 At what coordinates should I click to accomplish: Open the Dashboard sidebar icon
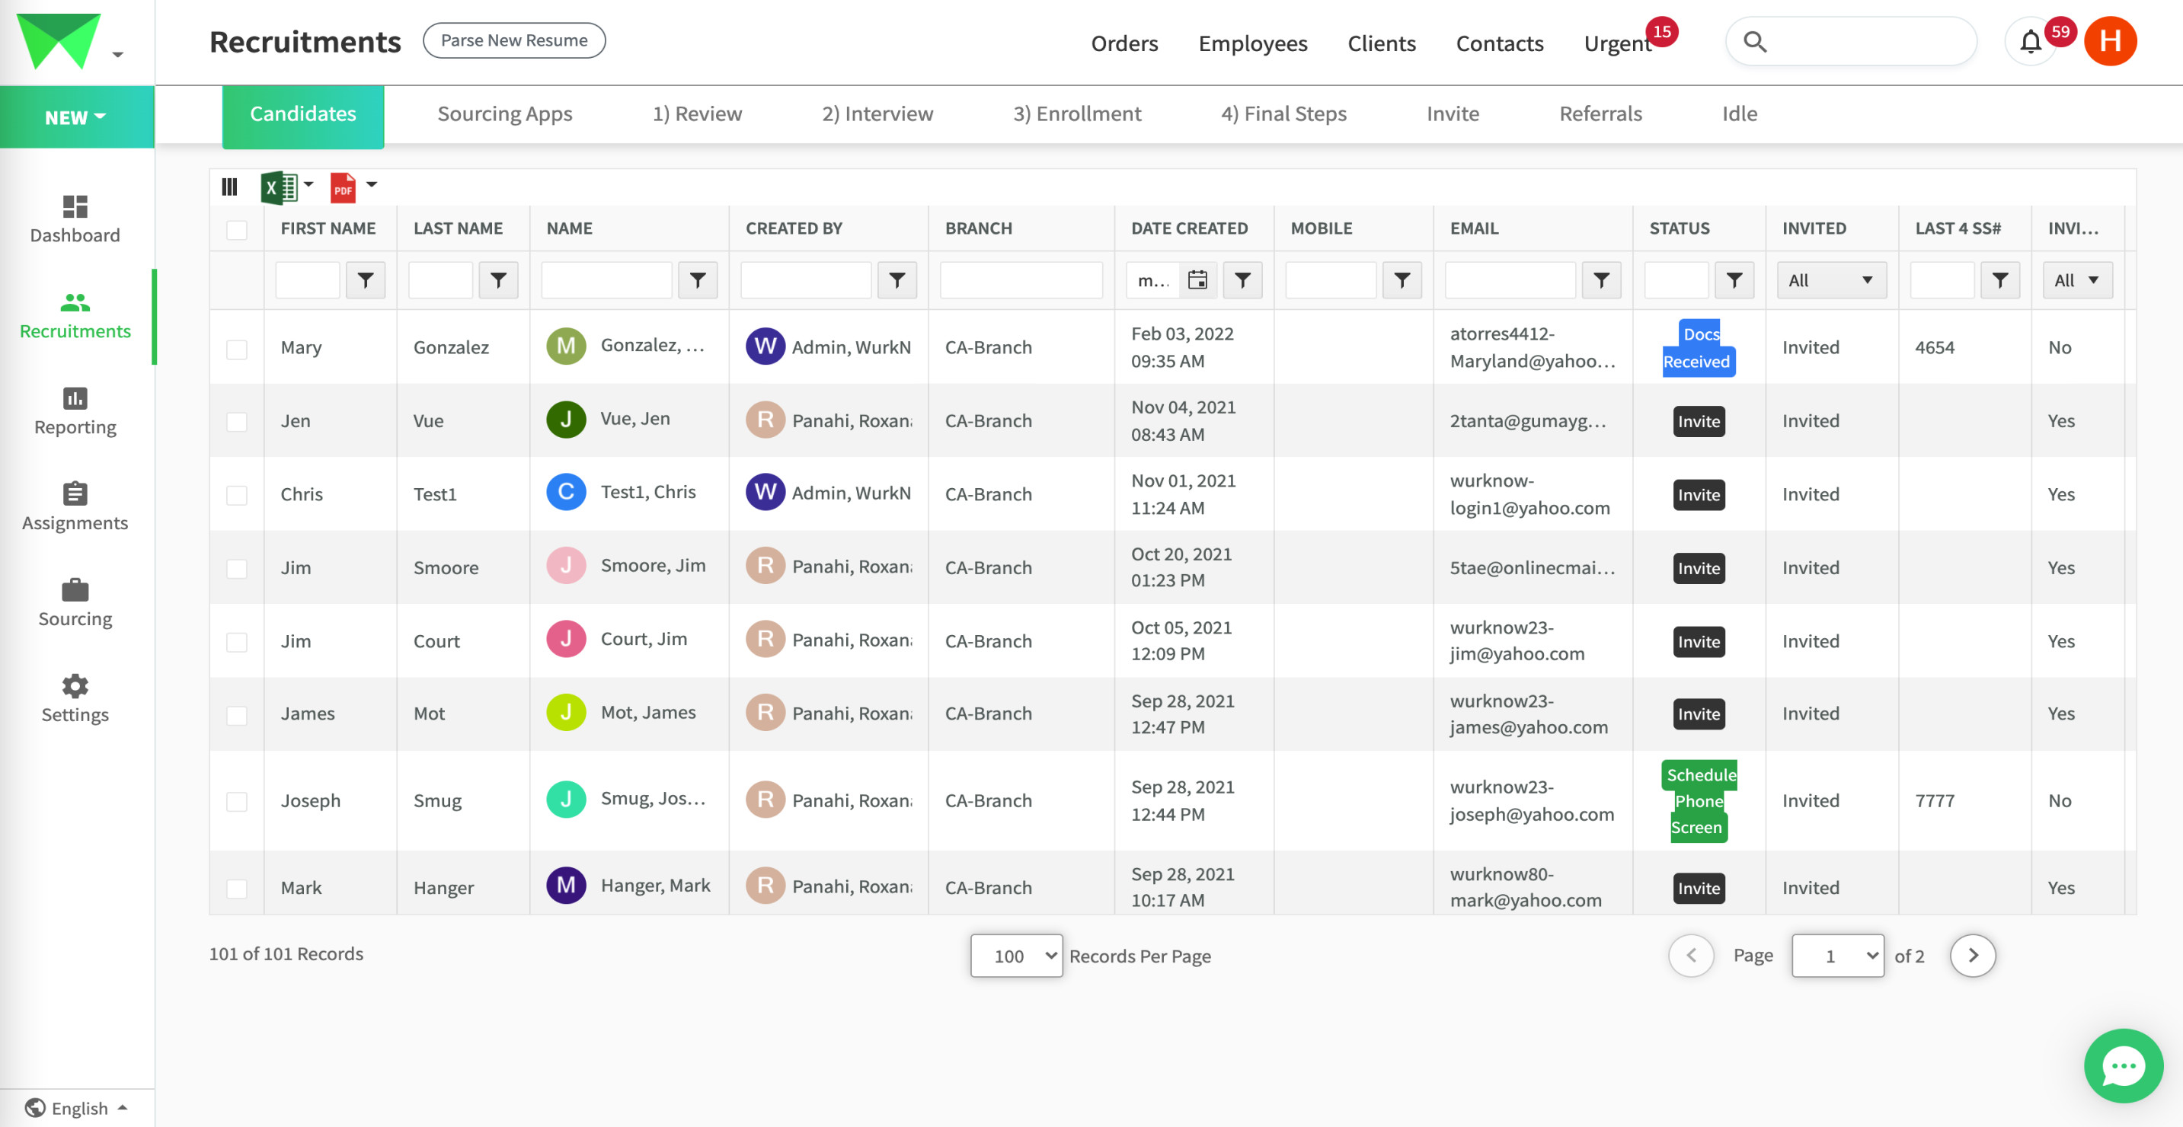click(75, 206)
